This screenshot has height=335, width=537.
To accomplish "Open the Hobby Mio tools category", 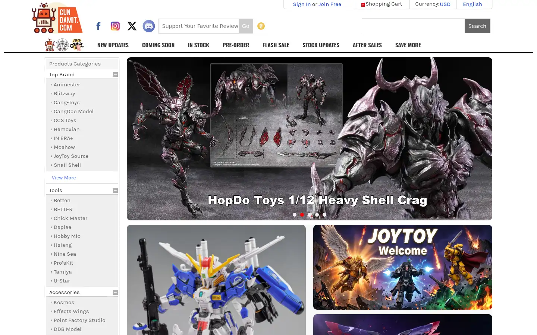I will pyautogui.click(x=67, y=236).
